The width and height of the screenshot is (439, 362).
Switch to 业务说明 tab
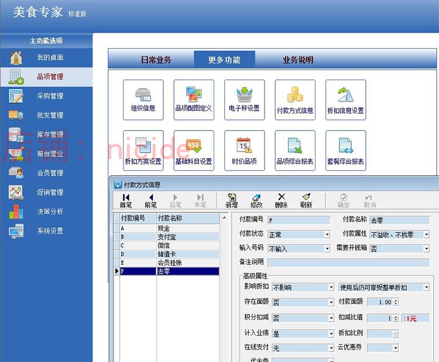coord(298,60)
